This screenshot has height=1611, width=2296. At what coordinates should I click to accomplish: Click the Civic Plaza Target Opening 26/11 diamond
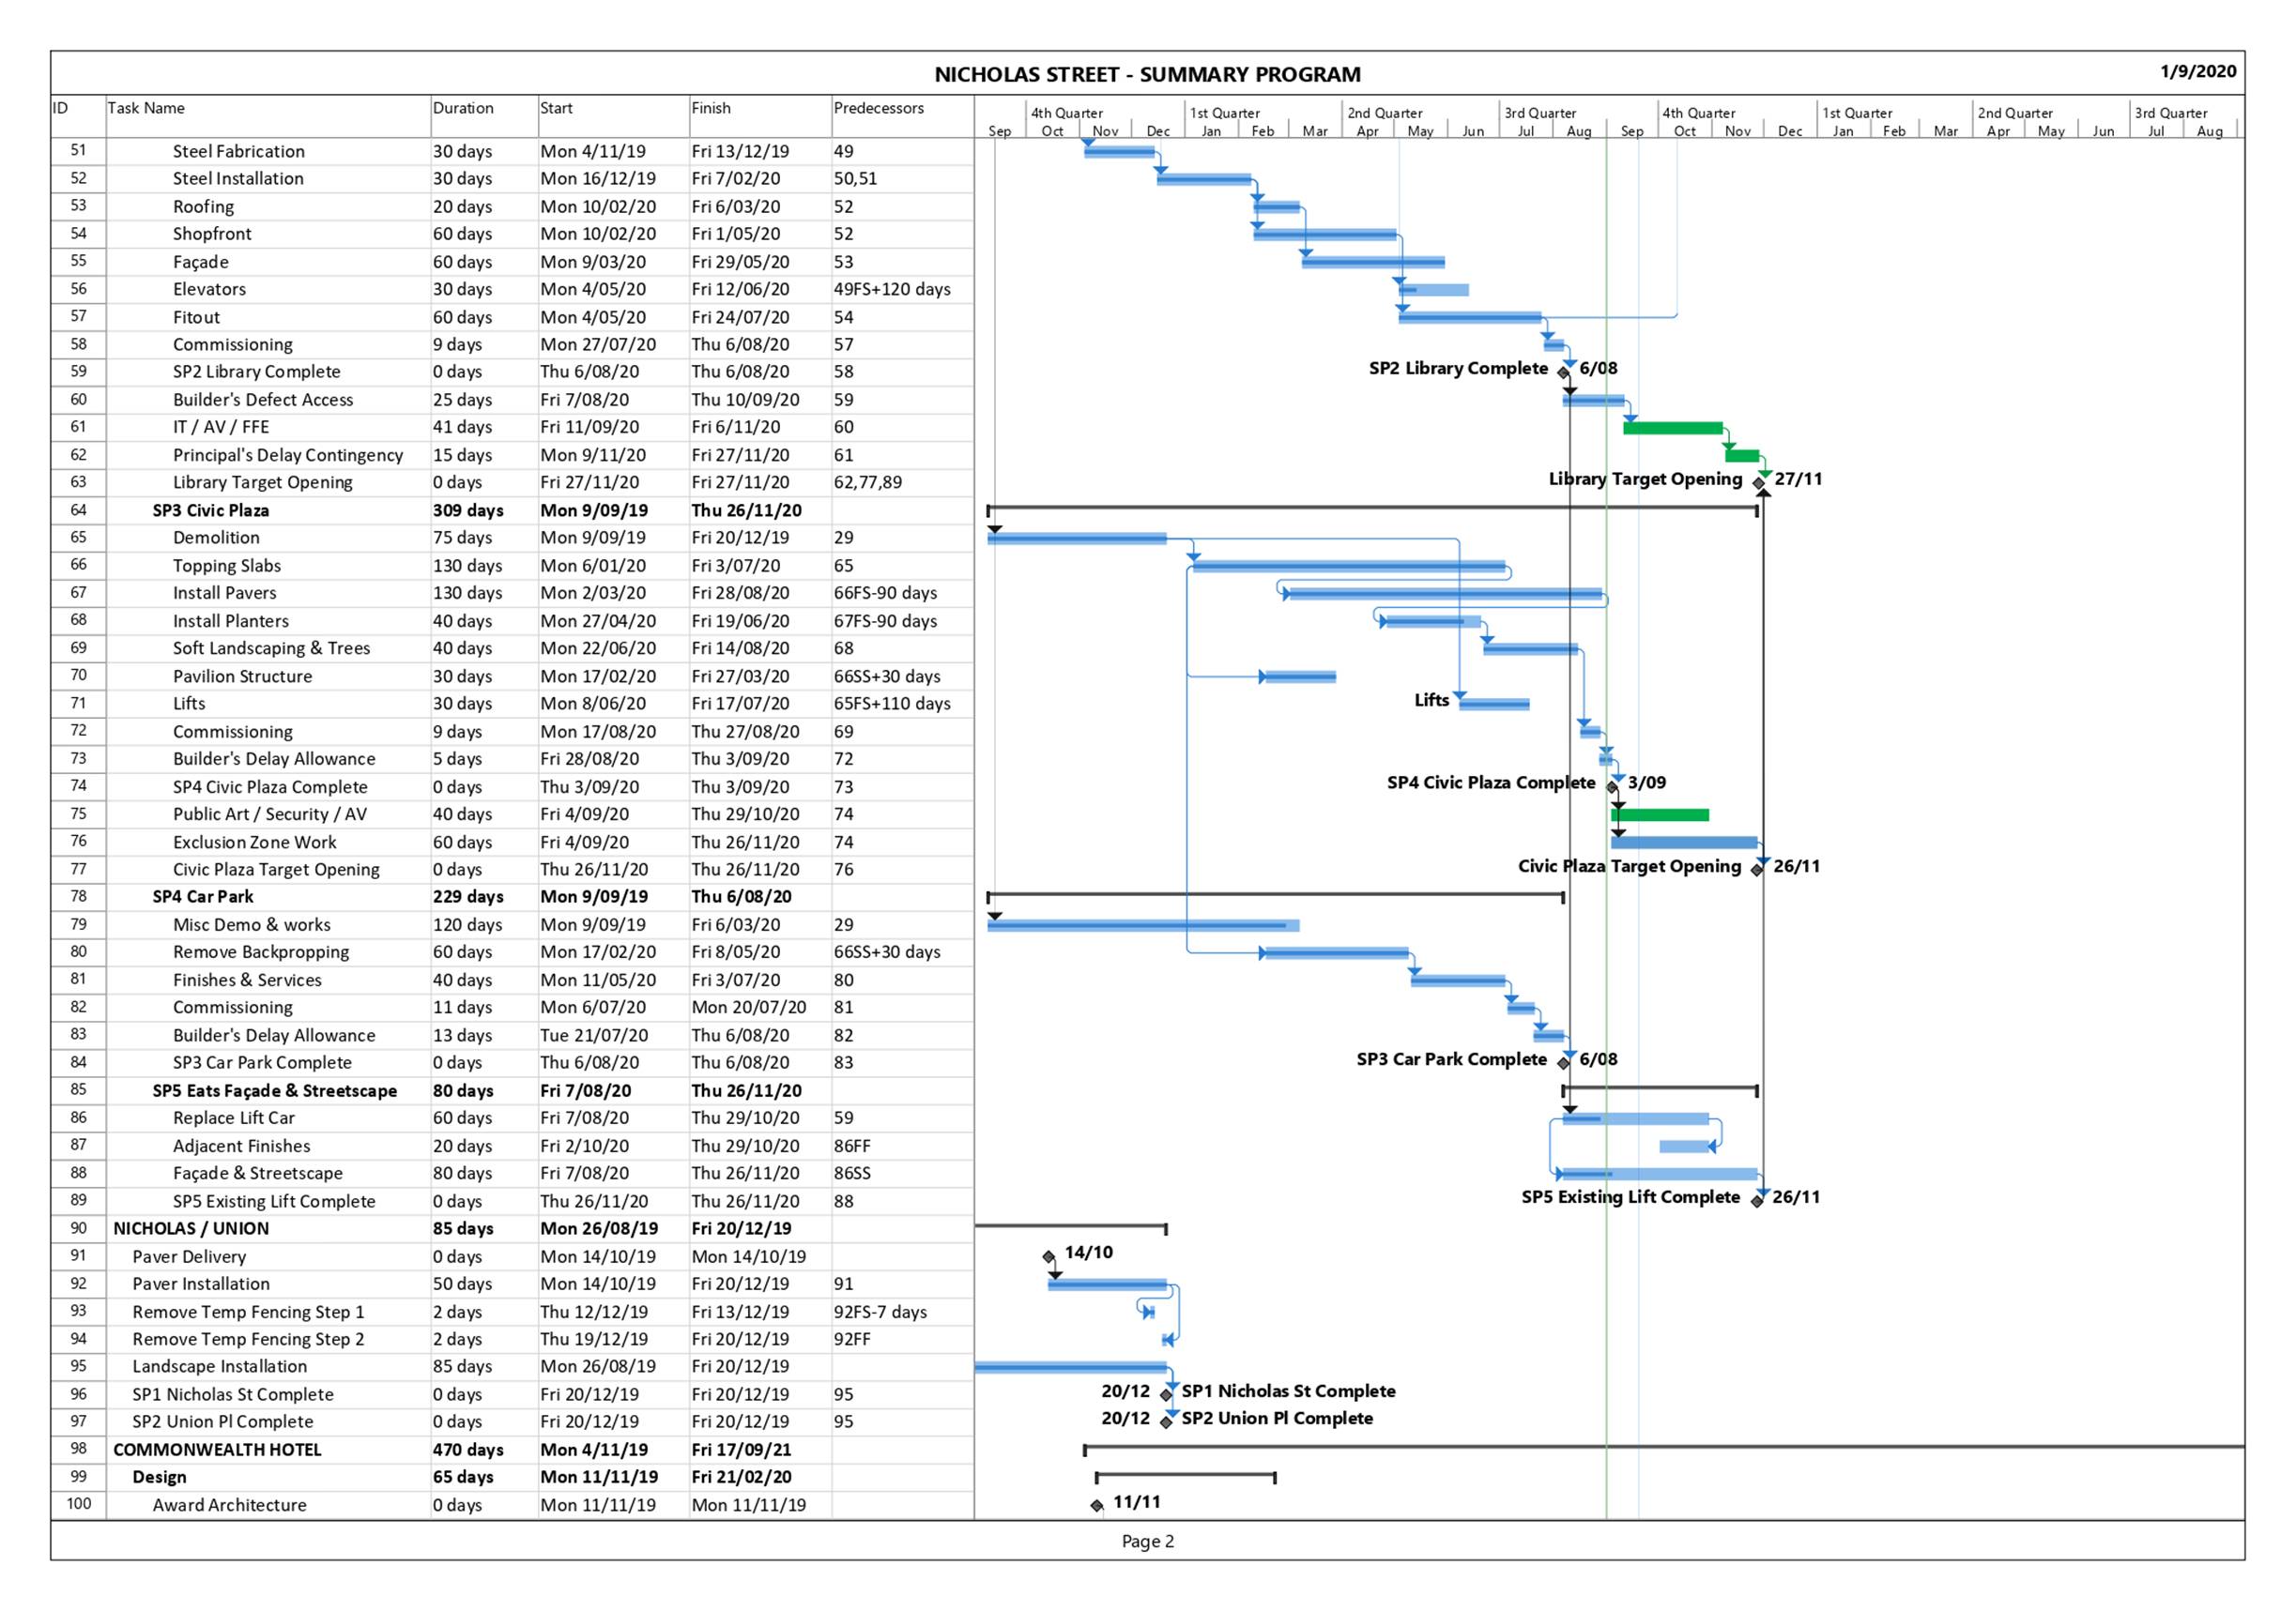1757,871
